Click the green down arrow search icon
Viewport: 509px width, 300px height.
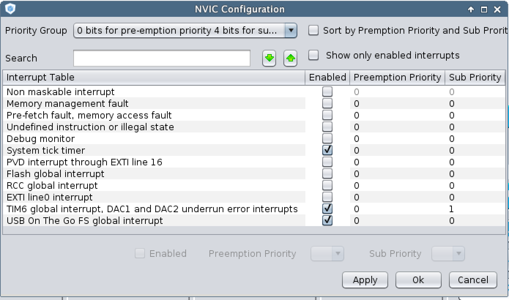tap(269, 59)
